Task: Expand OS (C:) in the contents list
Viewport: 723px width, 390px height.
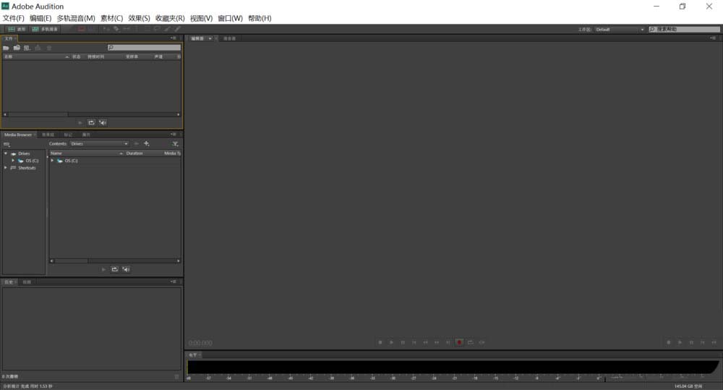Action: tap(52, 161)
